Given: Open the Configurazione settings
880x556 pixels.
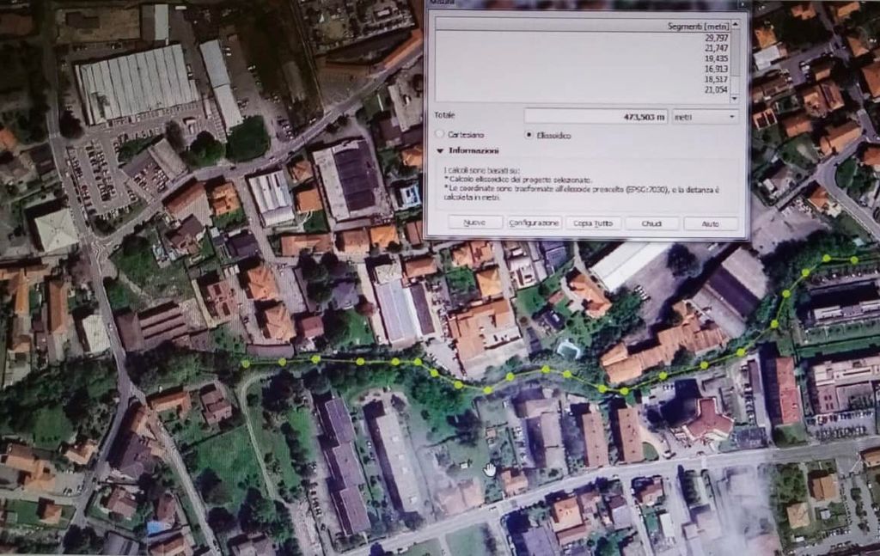Looking at the screenshot, I should pyautogui.click(x=534, y=223).
